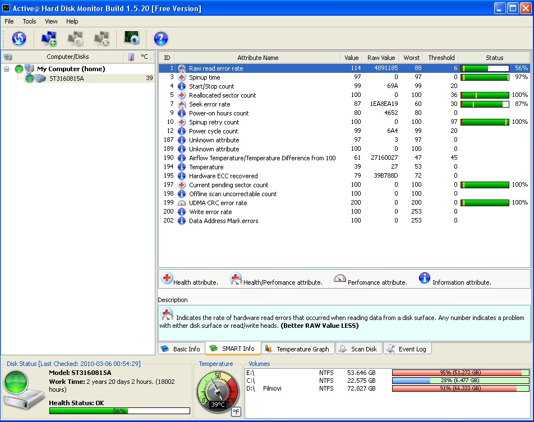Sort by the Threshold column header

(x=441, y=58)
